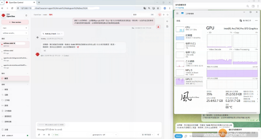Reload the browser page

pos(12,8)
